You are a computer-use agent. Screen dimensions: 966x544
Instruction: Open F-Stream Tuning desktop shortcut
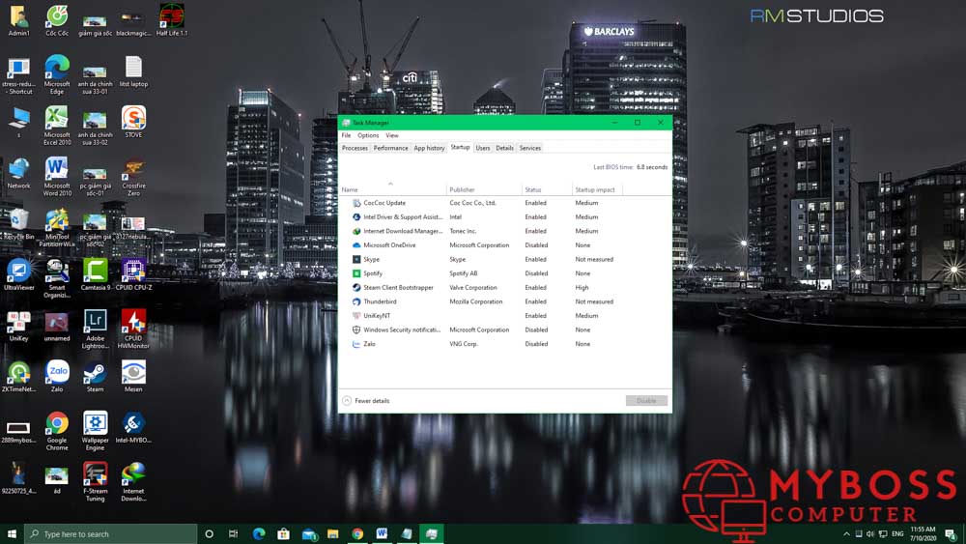95,482
